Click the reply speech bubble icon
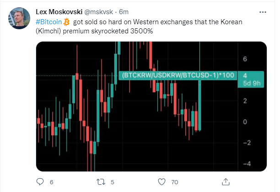Screen dimensions: 280x192 [x=40, y=182]
